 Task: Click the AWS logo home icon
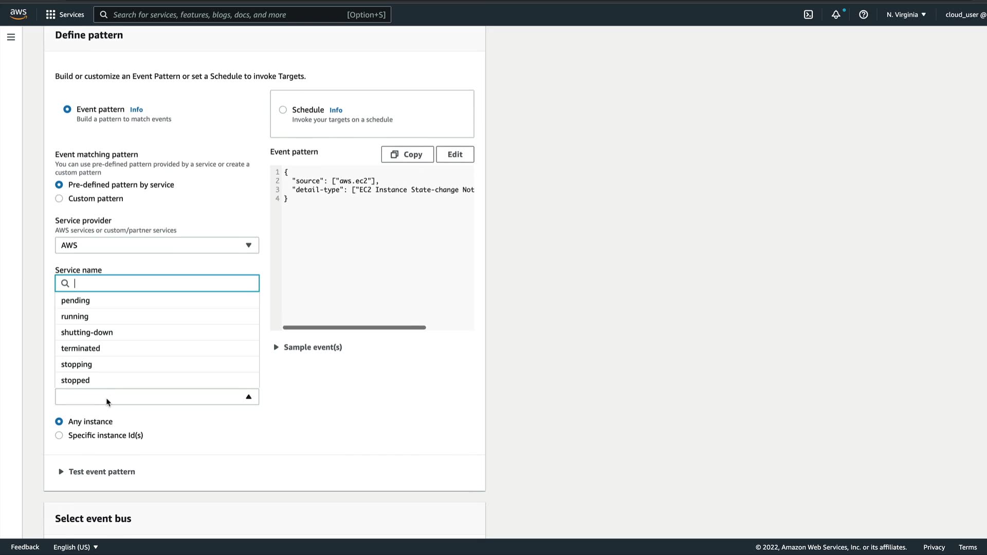tap(18, 14)
